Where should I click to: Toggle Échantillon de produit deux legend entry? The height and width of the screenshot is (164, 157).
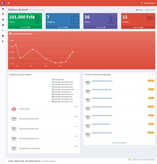[x=62, y=82]
